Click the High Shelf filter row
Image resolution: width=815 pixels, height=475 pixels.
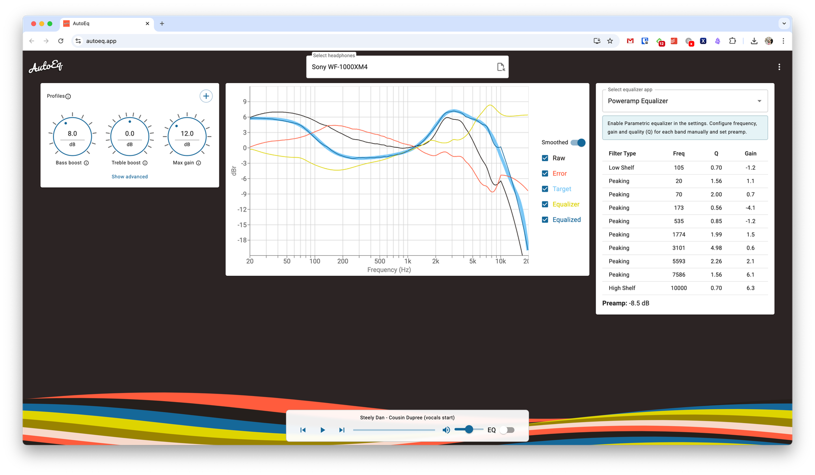point(685,288)
